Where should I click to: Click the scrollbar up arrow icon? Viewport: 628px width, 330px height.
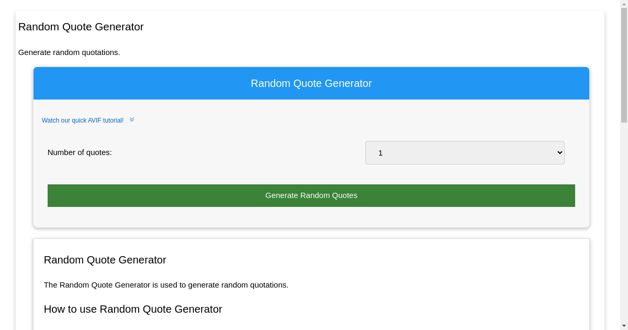click(x=624, y=4)
